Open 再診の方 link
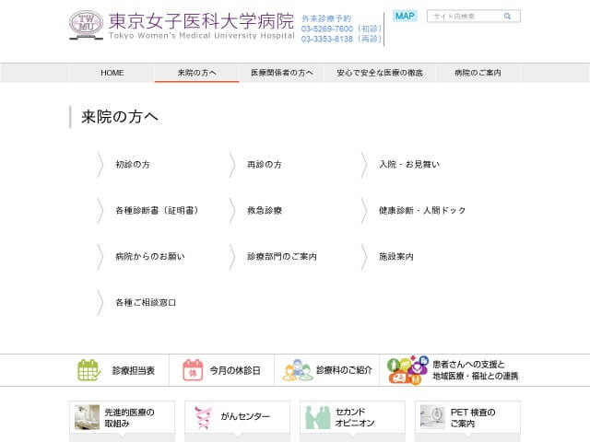 265,164
